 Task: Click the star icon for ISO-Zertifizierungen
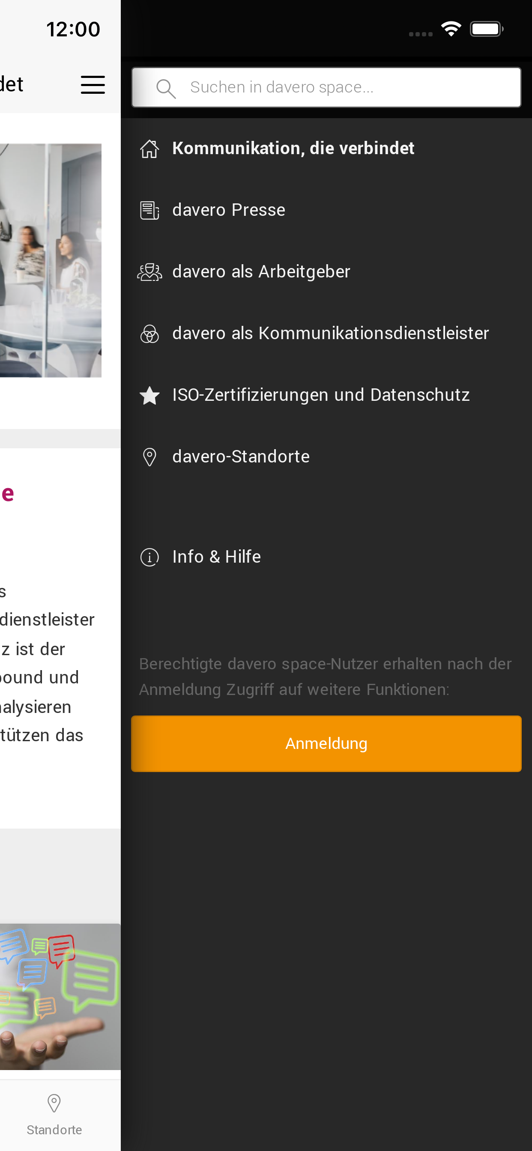[149, 395]
